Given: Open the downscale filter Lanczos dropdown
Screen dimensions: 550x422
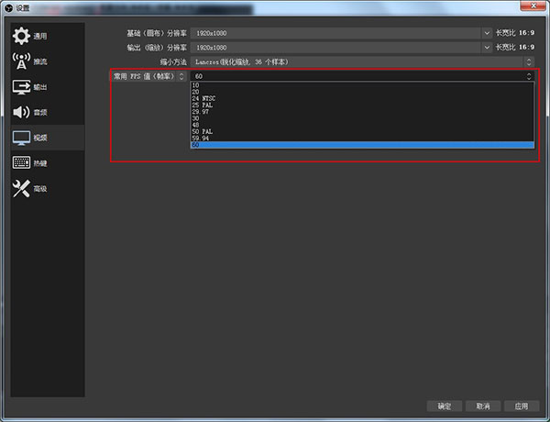Looking at the screenshot, I should (x=362, y=62).
